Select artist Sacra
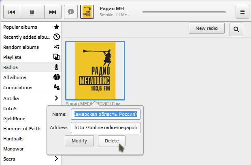 (x=9, y=159)
